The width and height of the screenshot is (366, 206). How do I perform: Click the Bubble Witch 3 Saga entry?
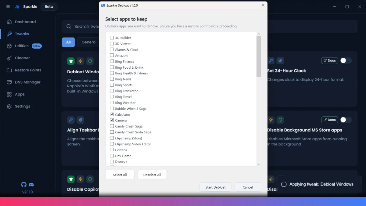[131, 109]
